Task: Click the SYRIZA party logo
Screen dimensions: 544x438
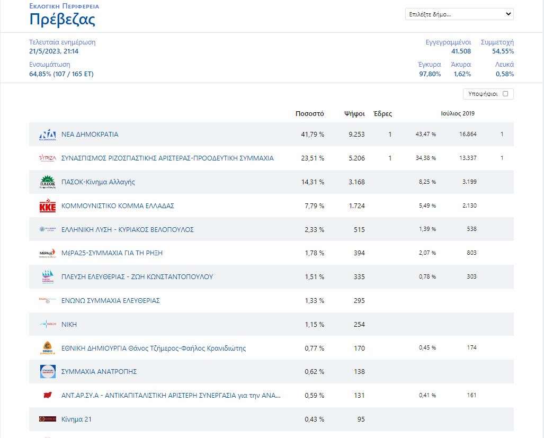Action: click(x=48, y=158)
